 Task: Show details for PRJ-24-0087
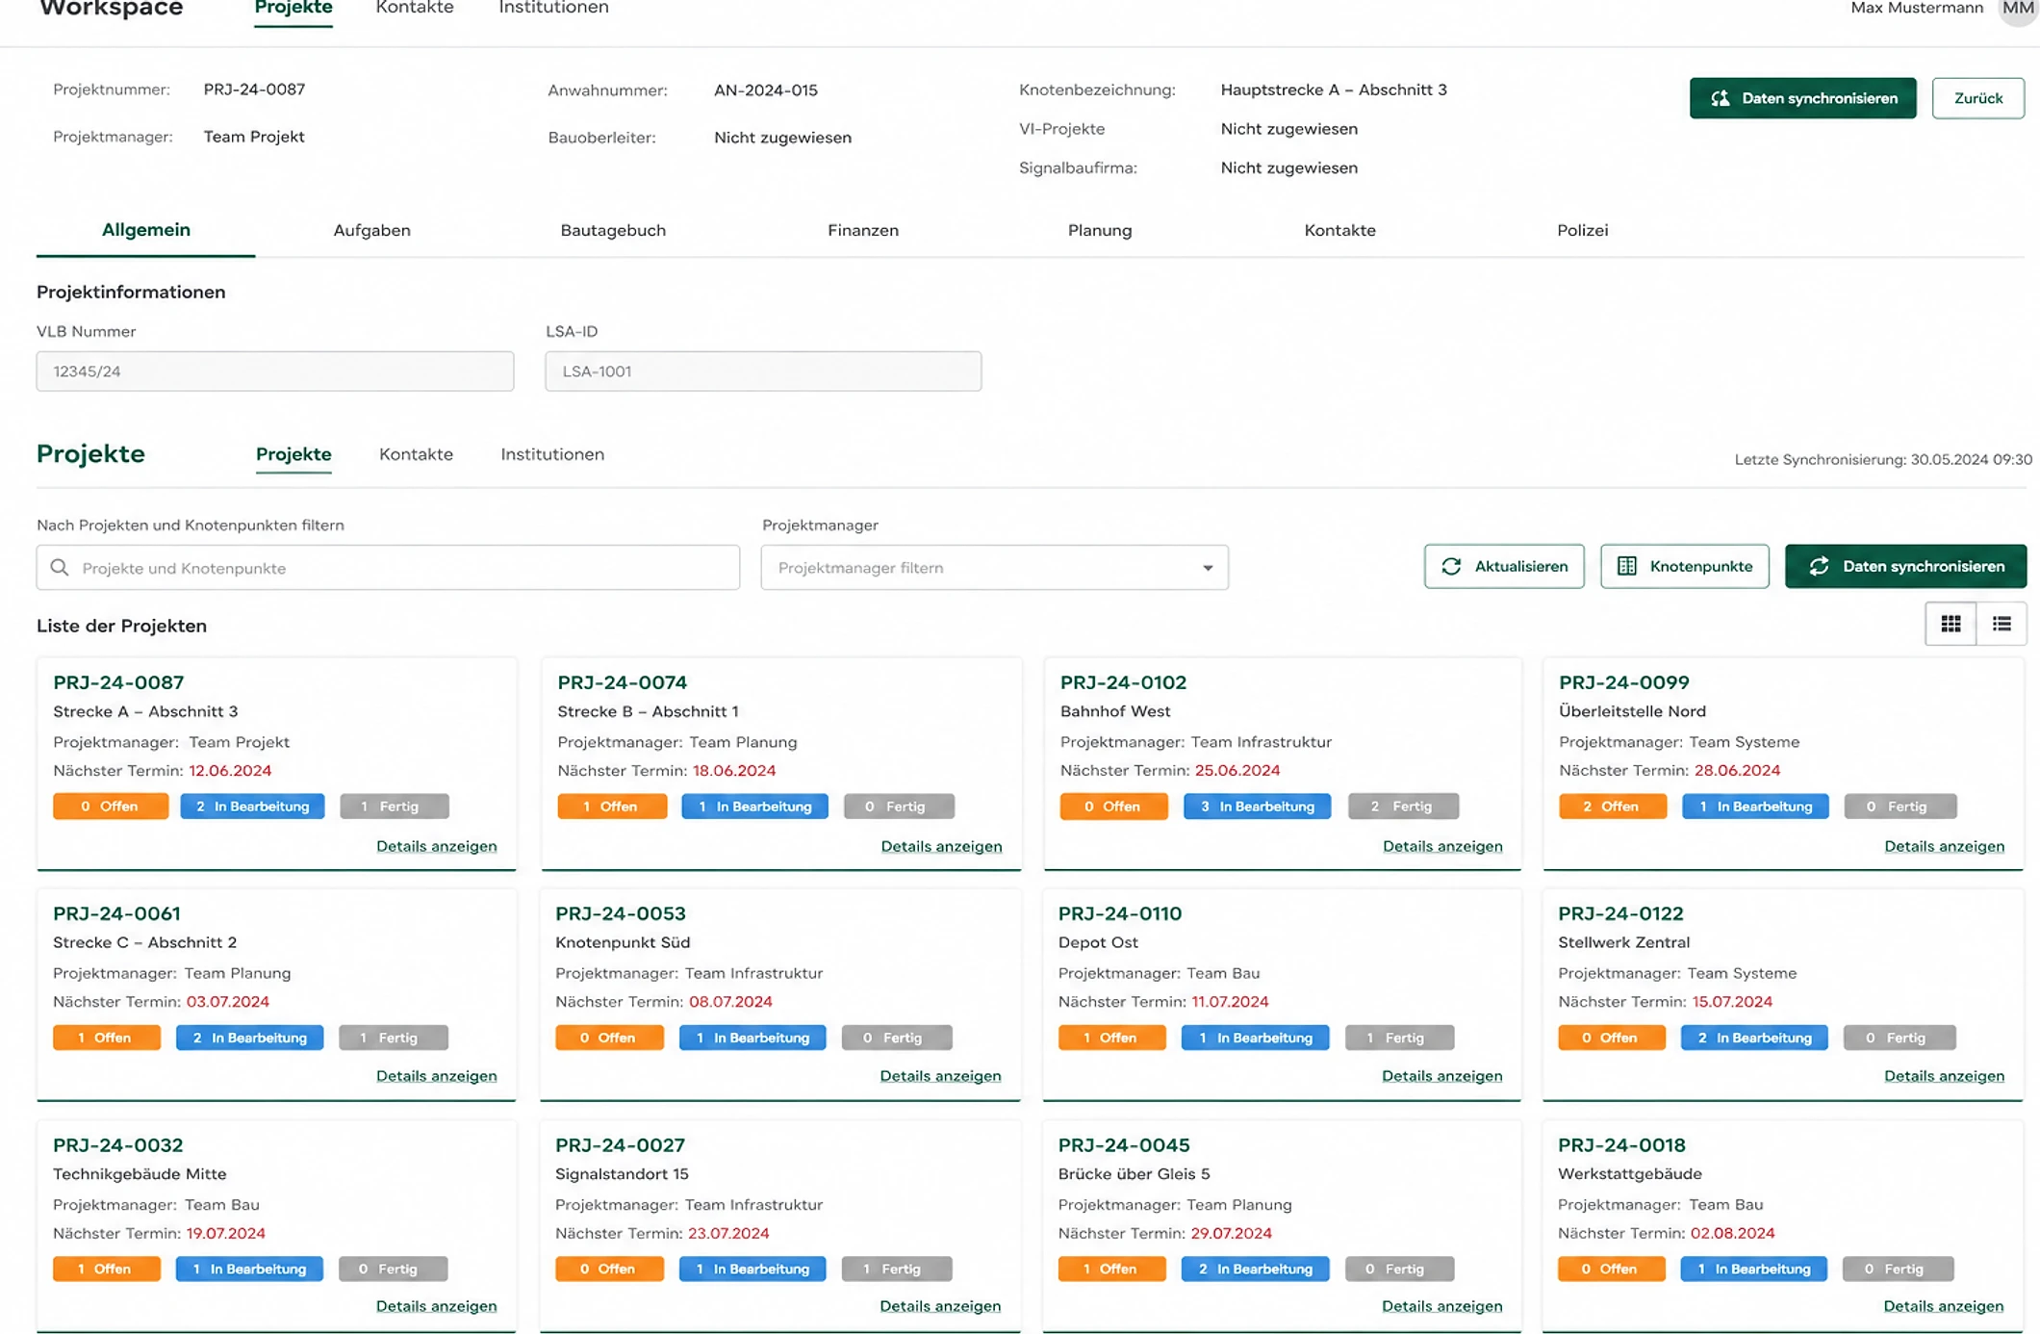pos(437,846)
